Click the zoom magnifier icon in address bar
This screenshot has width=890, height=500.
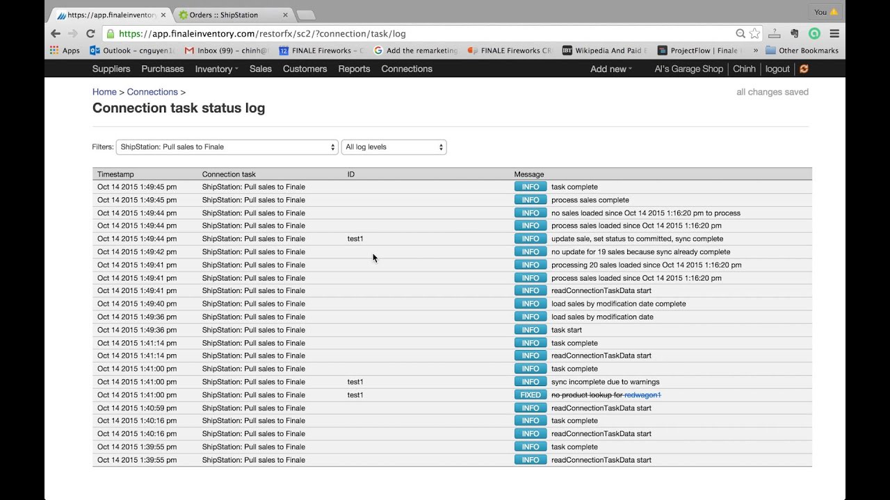coord(741,33)
